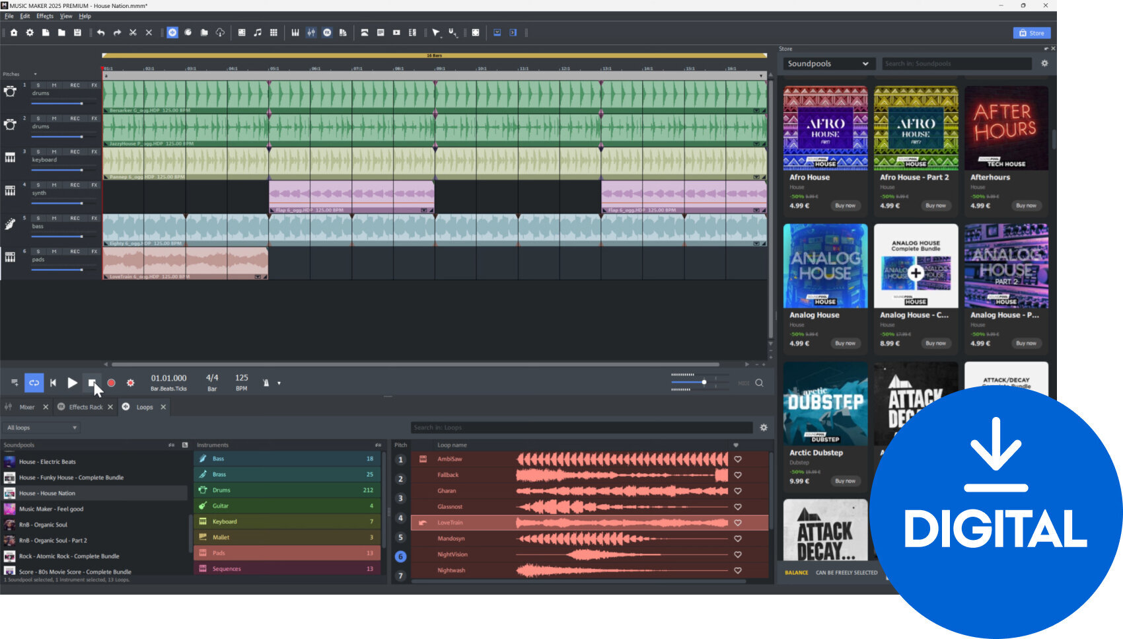Open the Soundpools dropdown in the Store panel

(828, 63)
